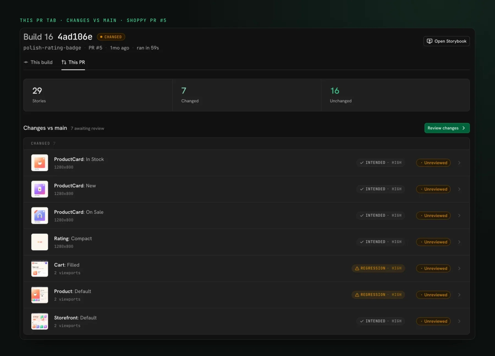Expand the Product: Default row chevron
This screenshot has height=356, width=495.
pos(459,295)
